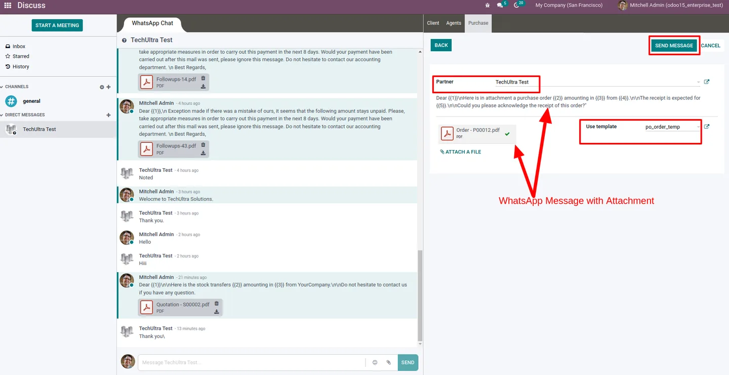Viewport: 729px width, 375px height.
Task: Open channel settings gear icon
Action: pos(102,87)
